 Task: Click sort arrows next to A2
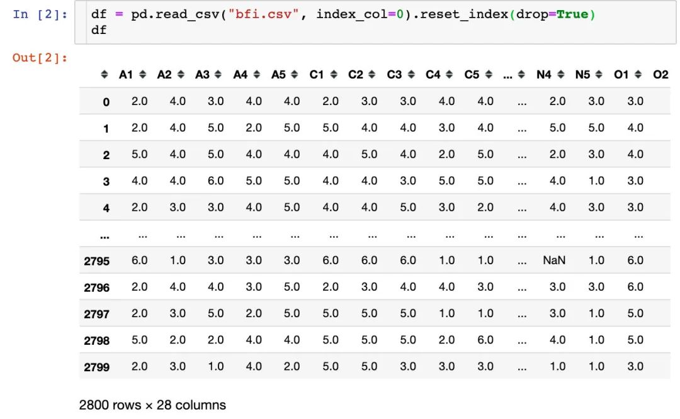181,74
